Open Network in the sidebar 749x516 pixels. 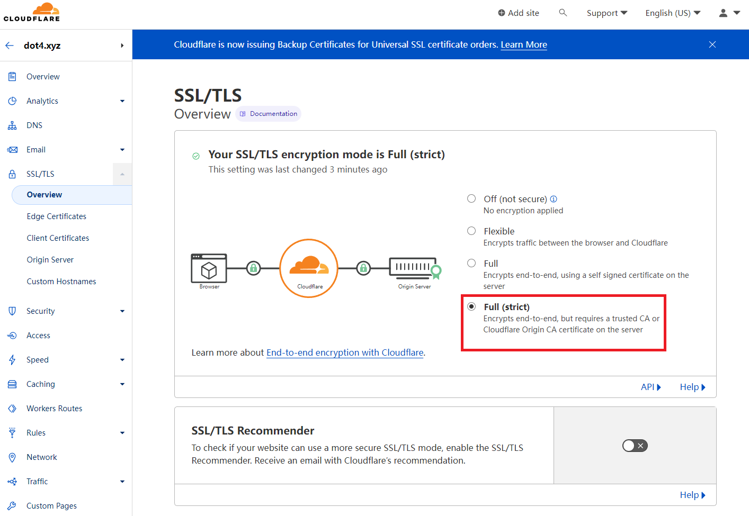[x=42, y=457]
